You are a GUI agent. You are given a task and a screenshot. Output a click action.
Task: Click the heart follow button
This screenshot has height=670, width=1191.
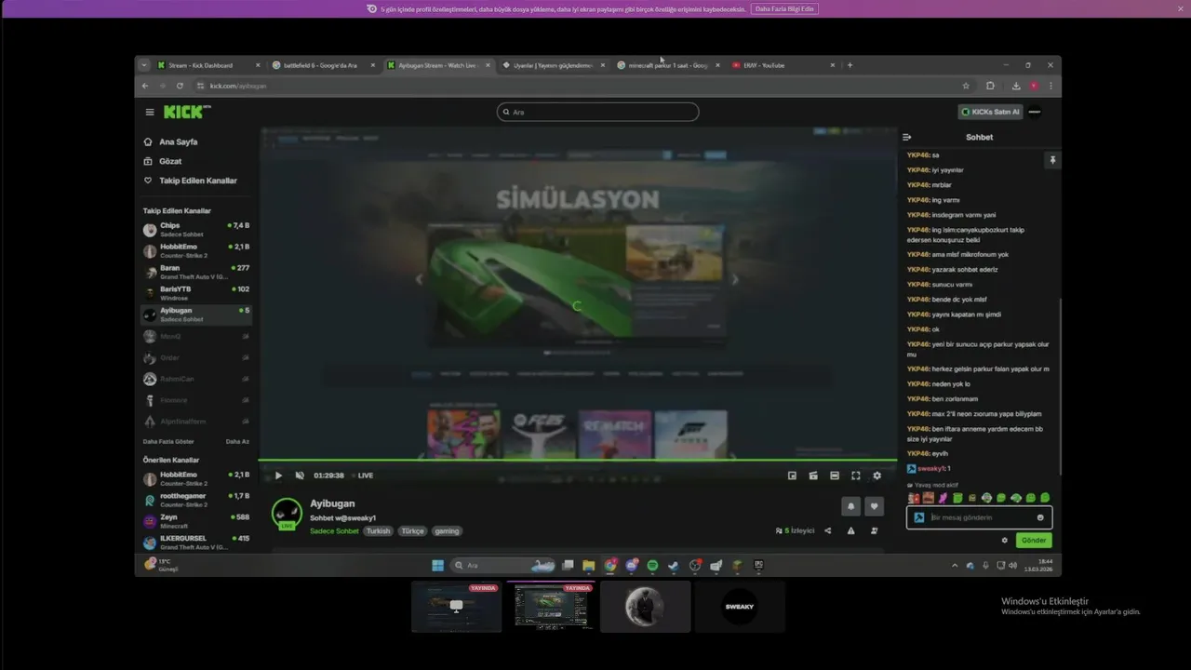[x=874, y=506]
